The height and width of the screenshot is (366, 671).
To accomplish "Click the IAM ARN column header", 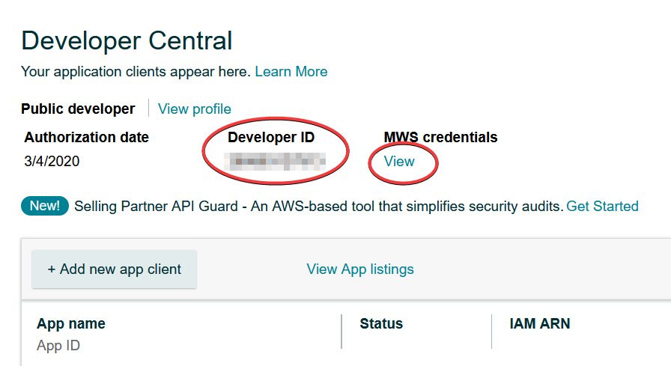I will 540,323.
